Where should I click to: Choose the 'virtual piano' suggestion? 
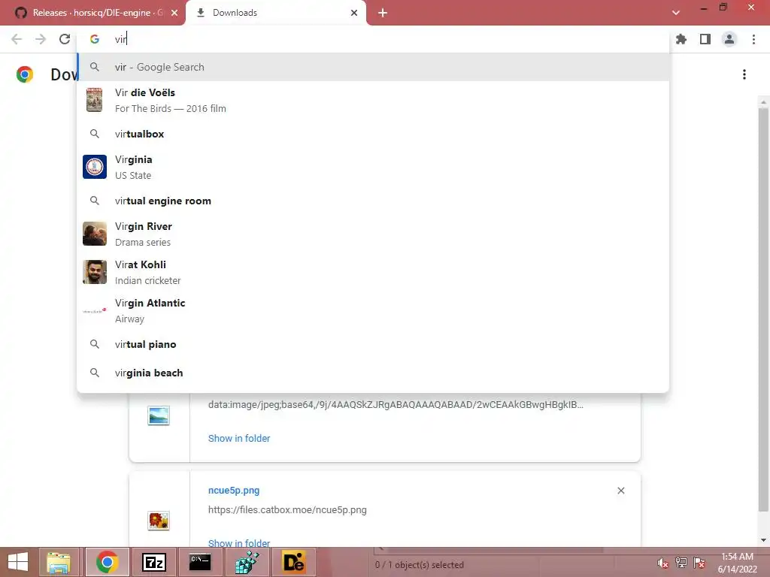pyautogui.click(x=373, y=344)
